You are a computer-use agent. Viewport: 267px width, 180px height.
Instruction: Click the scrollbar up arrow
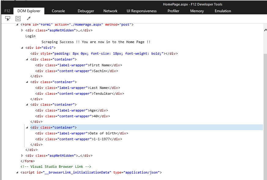(x=265, y=30)
